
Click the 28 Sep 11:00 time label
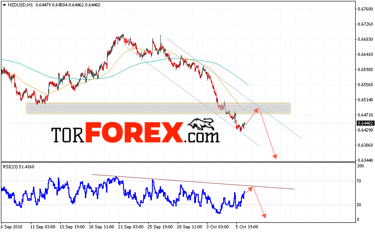(190, 227)
